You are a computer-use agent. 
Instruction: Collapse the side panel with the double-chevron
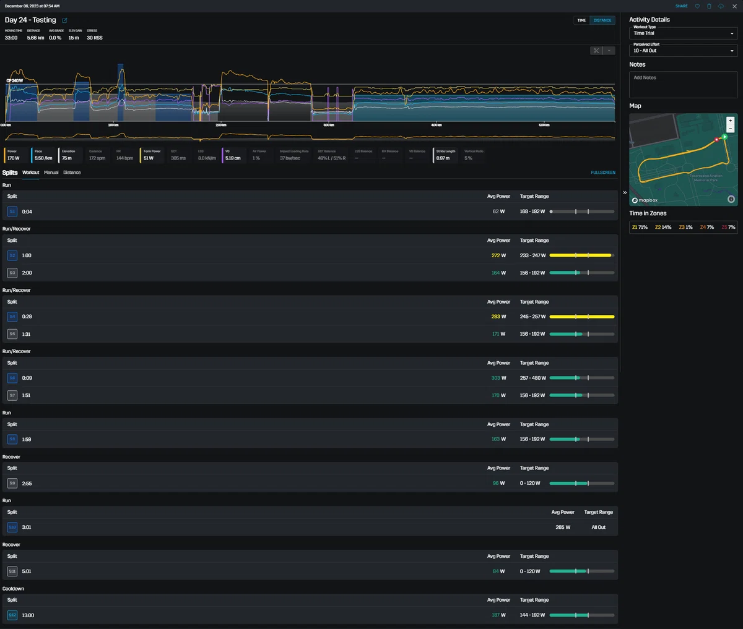point(624,193)
